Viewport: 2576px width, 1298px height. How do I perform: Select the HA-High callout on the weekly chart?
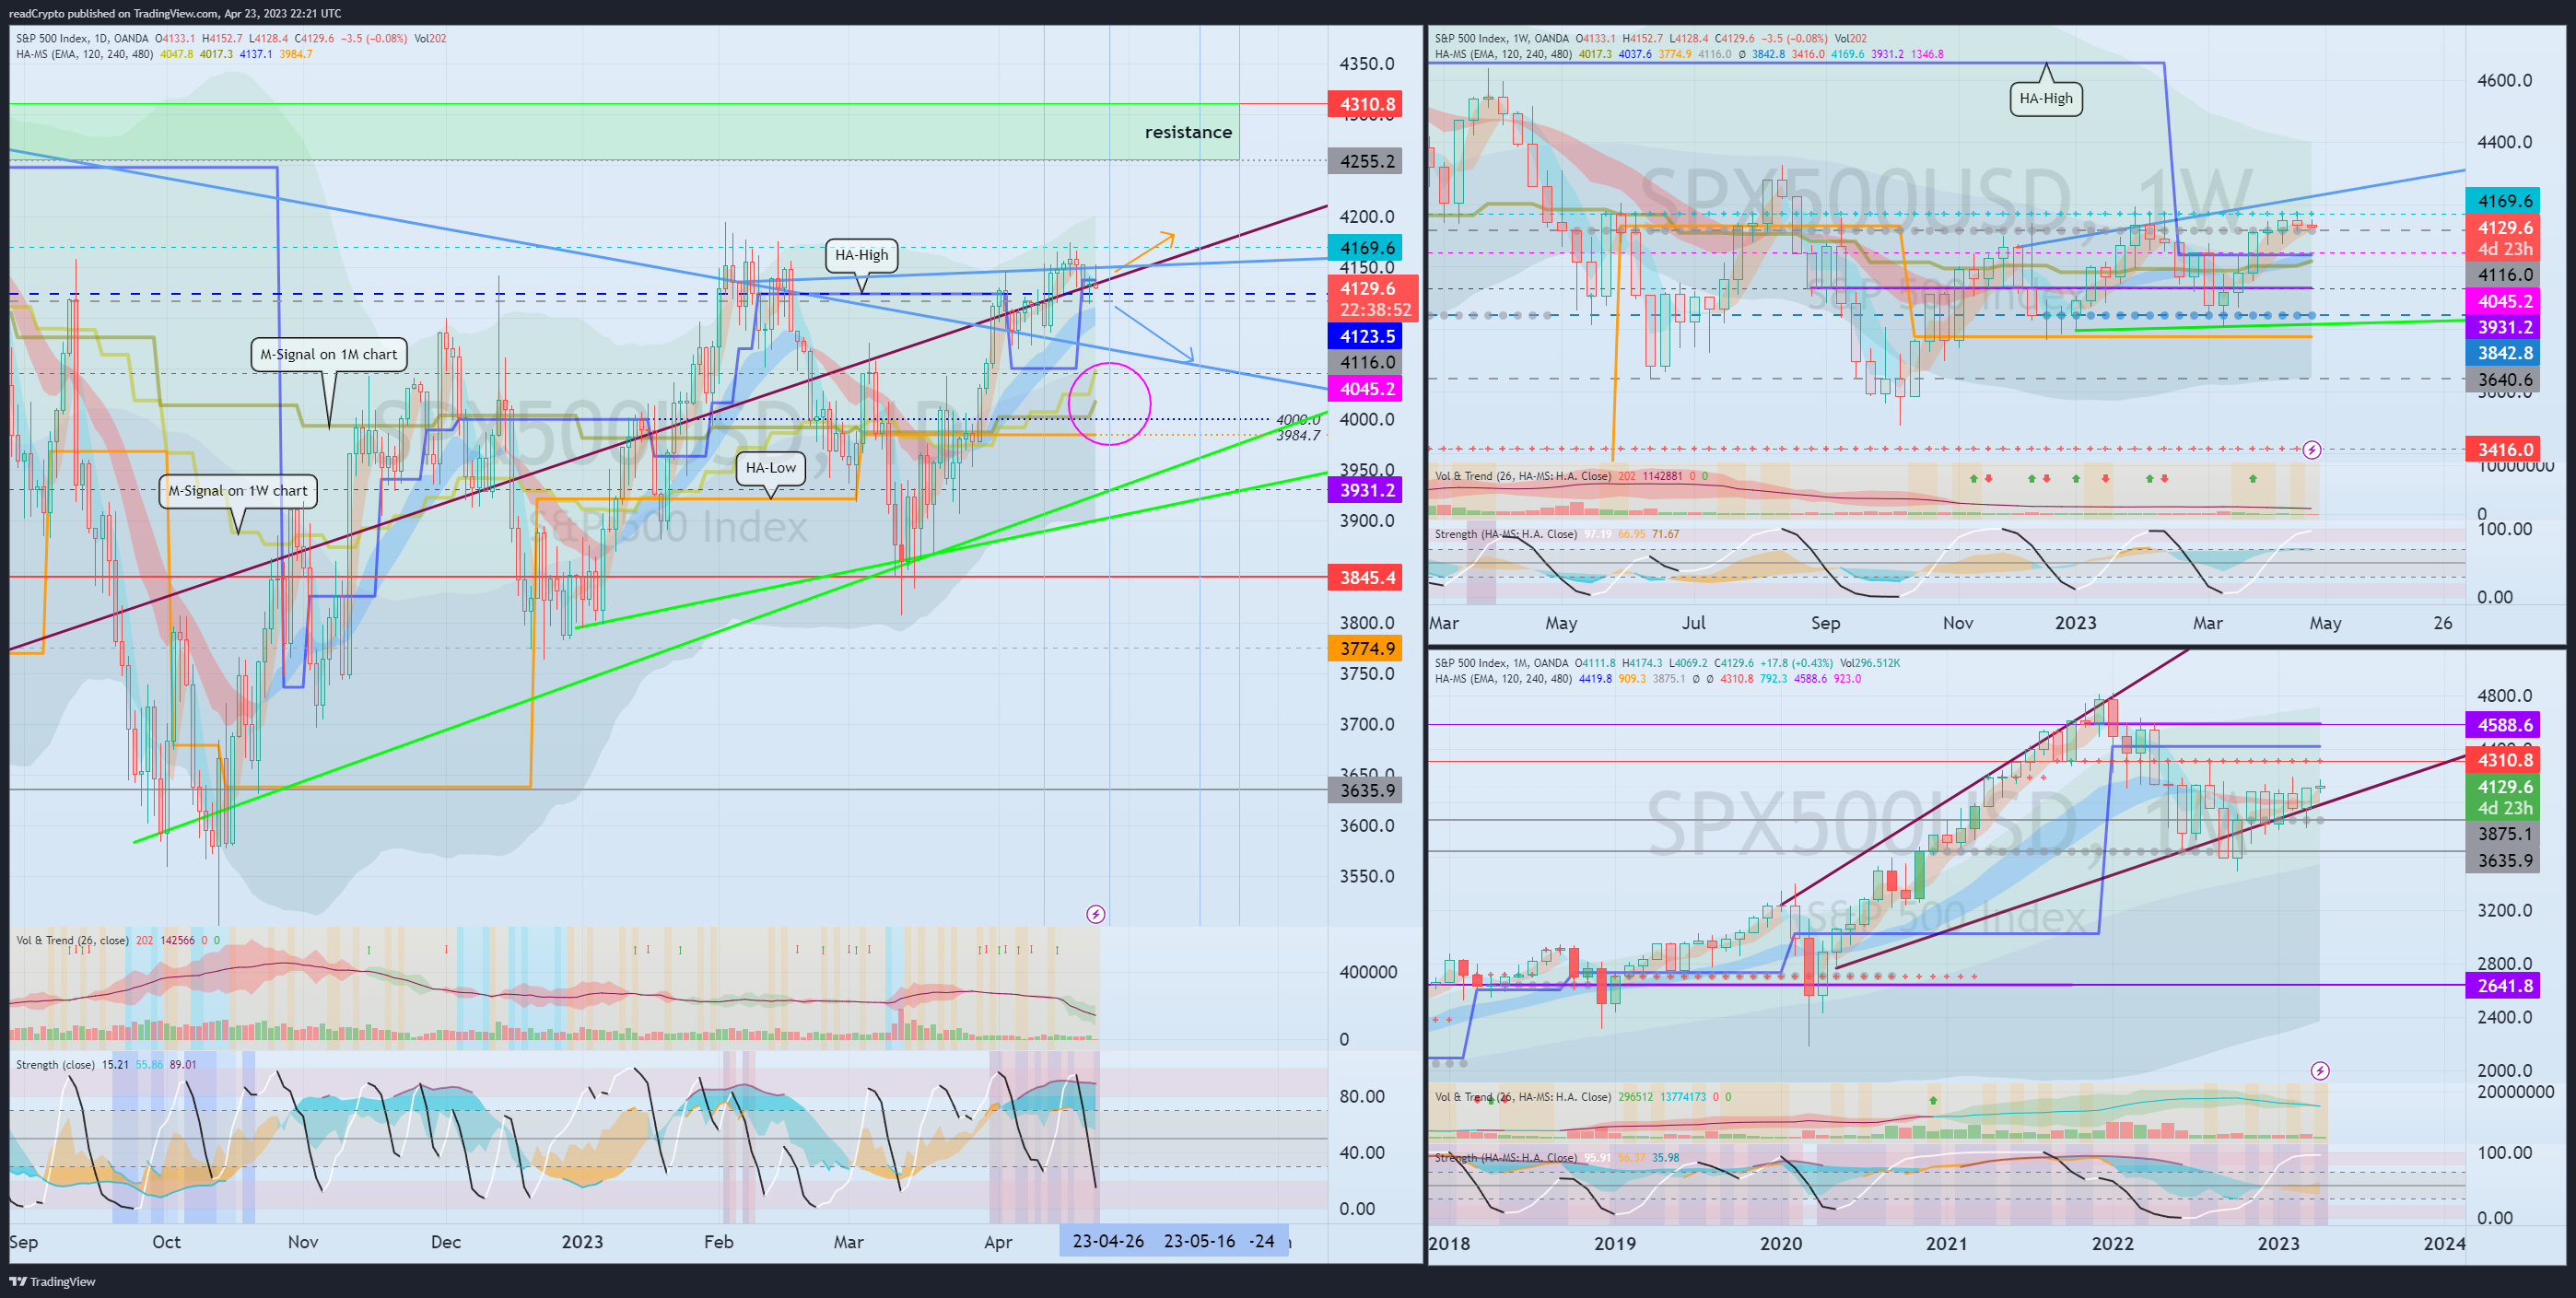pos(2046,98)
